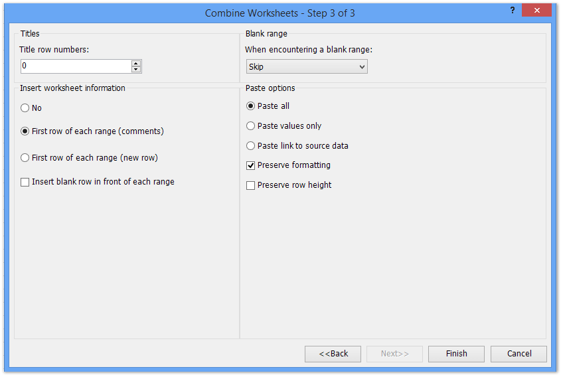Go back with the <<Back button

click(333, 354)
